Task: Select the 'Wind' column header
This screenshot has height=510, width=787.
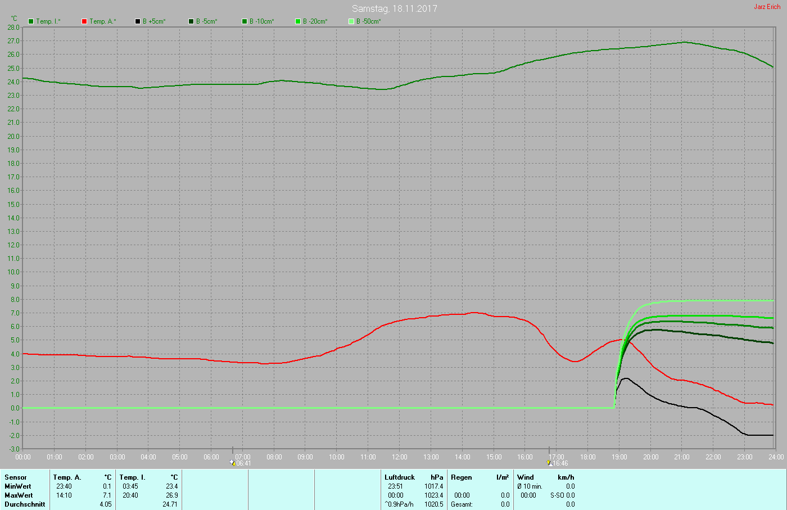Action: [x=526, y=477]
